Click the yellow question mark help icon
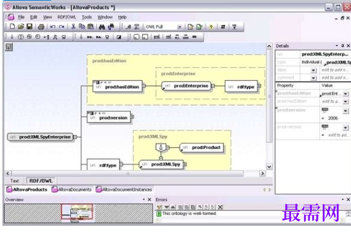This screenshot has height=232, width=351. pyautogui.click(x=211, y=27)
